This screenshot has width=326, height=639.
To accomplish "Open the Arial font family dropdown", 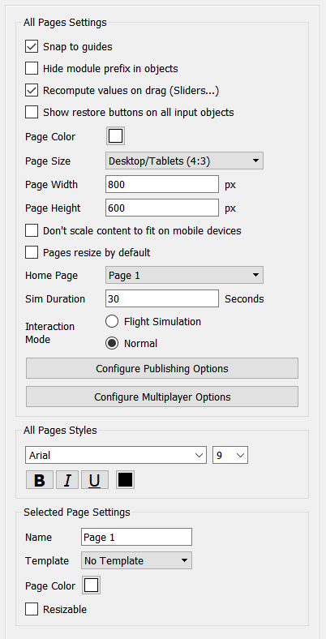I will [x=116, y=455].
